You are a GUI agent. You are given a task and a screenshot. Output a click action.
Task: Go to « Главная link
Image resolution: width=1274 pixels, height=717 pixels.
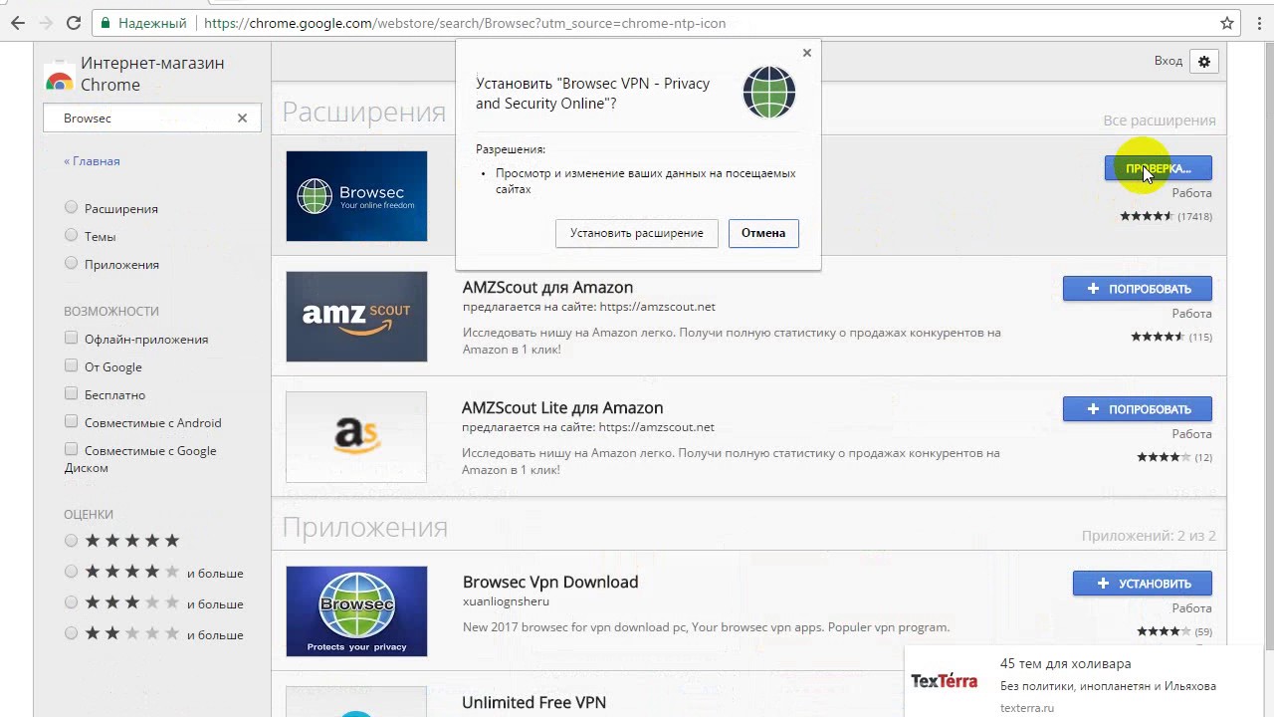(92, 160)
